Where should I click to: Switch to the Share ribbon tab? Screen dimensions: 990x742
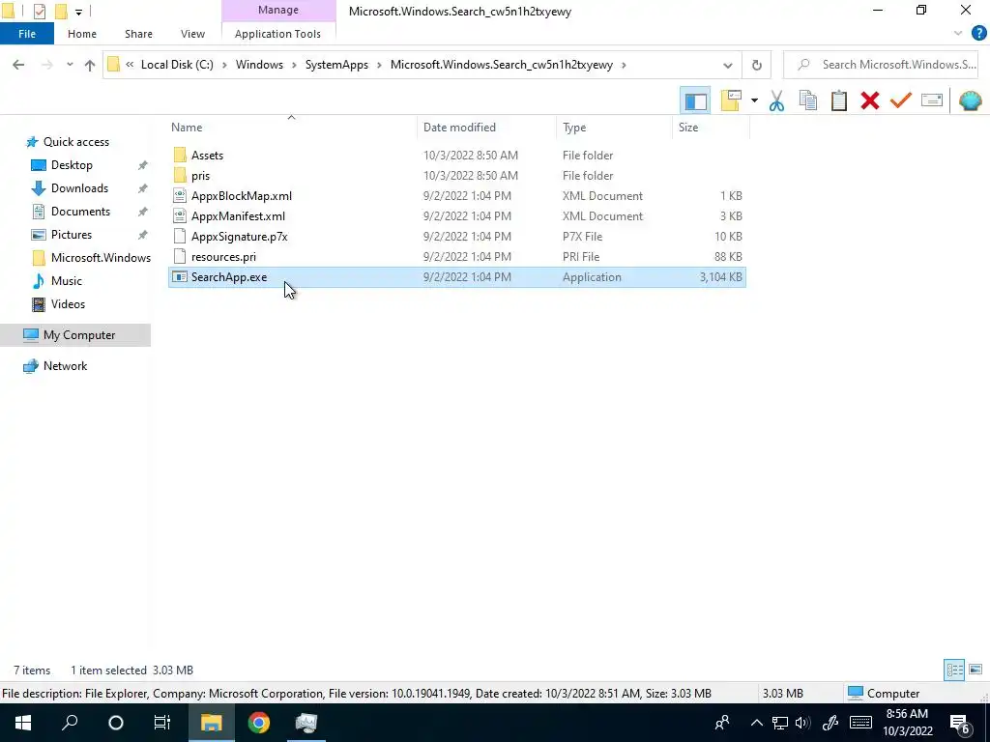point(138,34)
